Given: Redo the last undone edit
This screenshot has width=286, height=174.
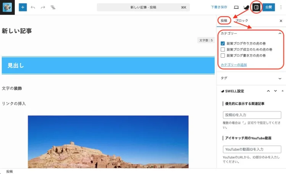Looking at the screenshot, I should click(43, 7).
